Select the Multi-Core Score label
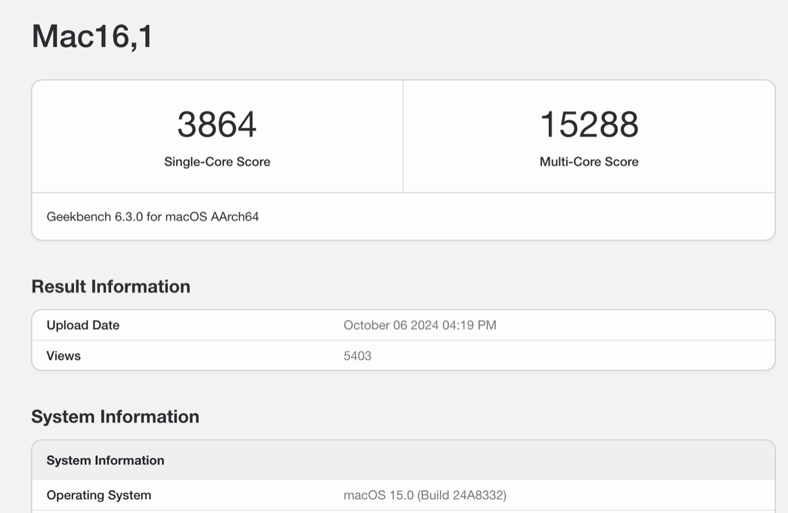The image size is (788, 513). [588, 162]
